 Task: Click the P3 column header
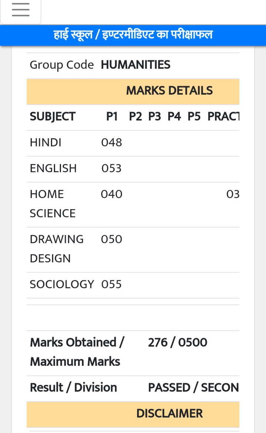point(154,116)
